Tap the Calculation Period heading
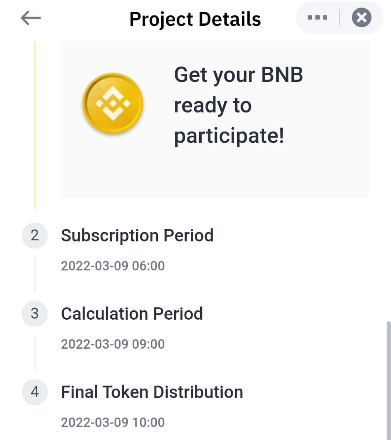Screen dimensions: 391x440 132,314
